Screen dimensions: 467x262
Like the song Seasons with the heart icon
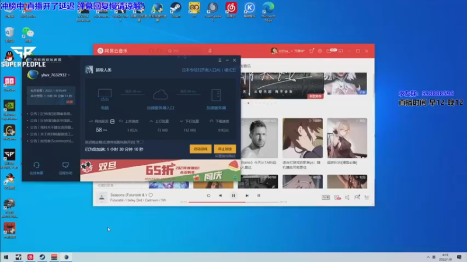point(151,195)
